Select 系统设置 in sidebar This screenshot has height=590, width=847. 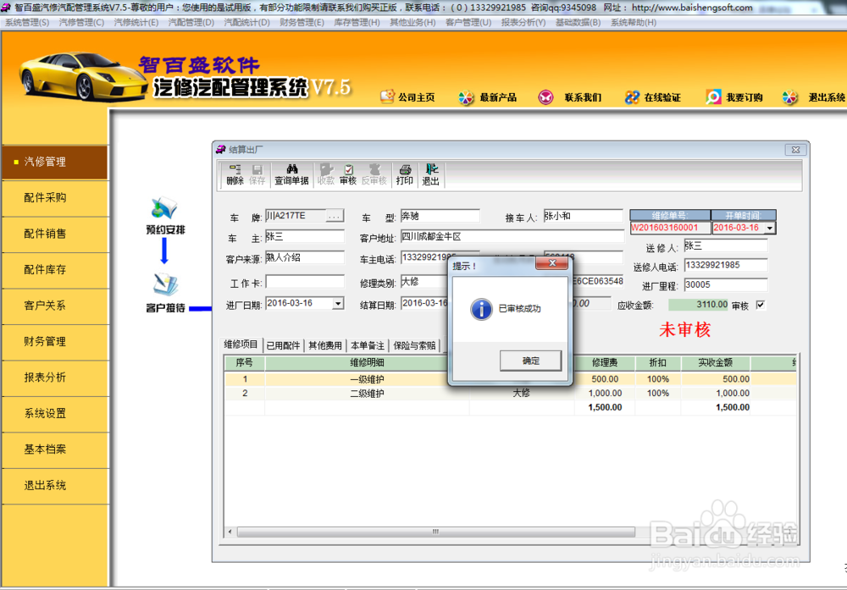click(x=54, y=414)
